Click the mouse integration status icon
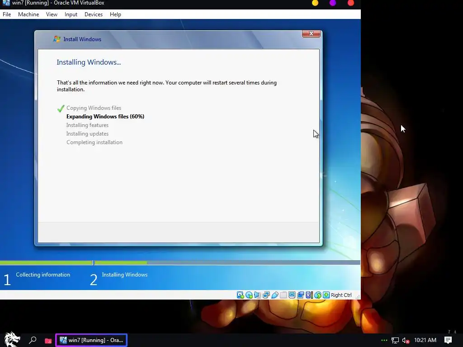Screen dimensions: 463x347 tap(318, 295)
